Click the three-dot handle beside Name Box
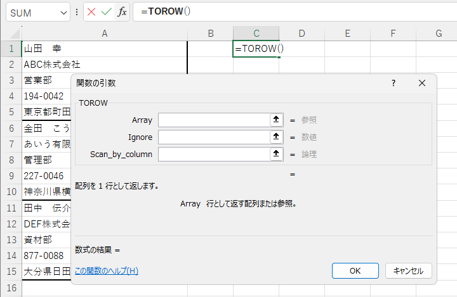 coord(77,12)
